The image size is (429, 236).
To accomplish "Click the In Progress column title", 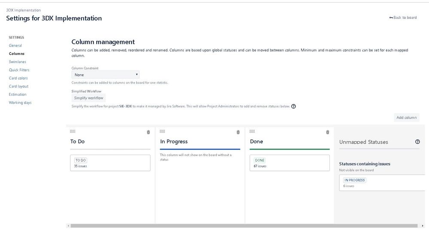I will (174, 141).
